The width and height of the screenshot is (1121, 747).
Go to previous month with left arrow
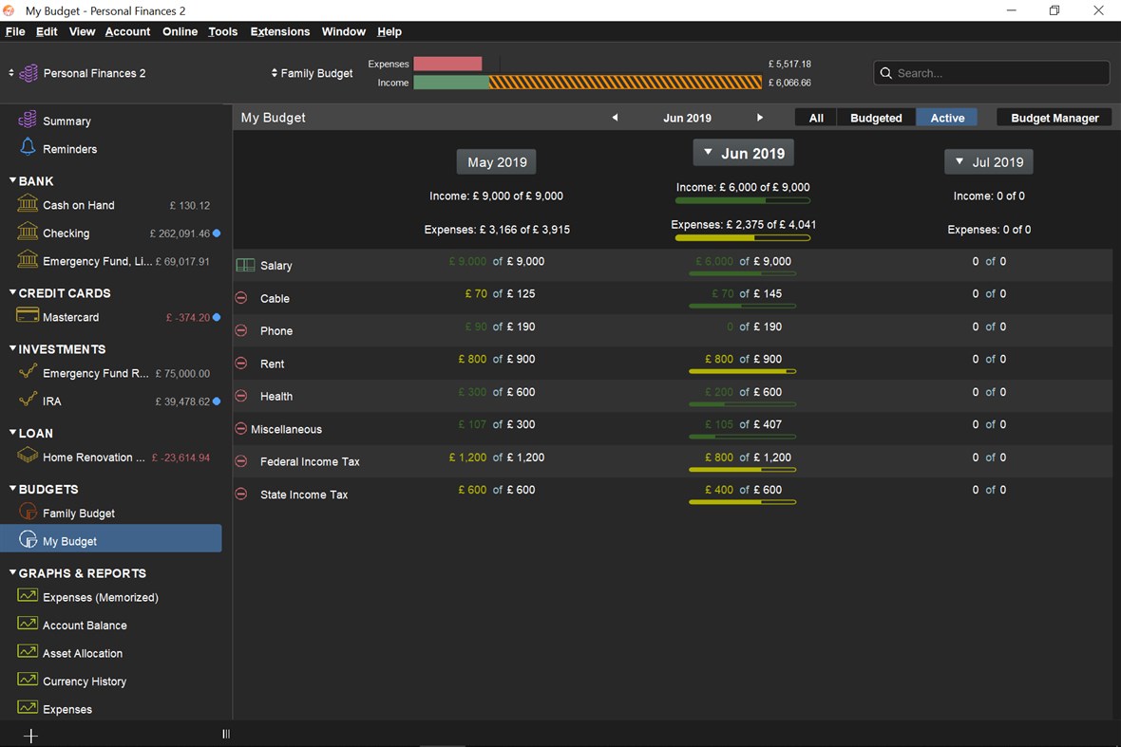[614, 117]
